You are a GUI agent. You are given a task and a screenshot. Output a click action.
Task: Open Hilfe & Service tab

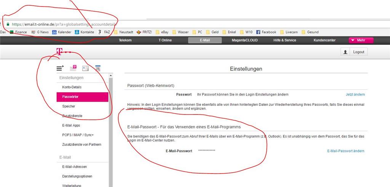click(285, 40)
